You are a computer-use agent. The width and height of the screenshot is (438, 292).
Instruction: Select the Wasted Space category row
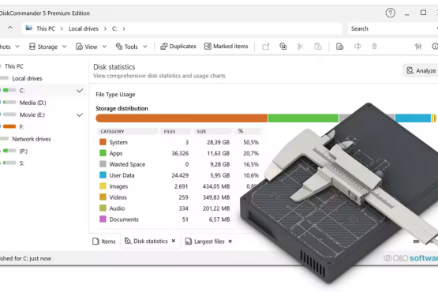tap(179, 164)
